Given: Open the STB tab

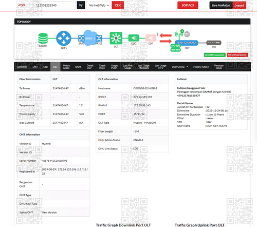Looking at the screenshot, I should (45, 67).
